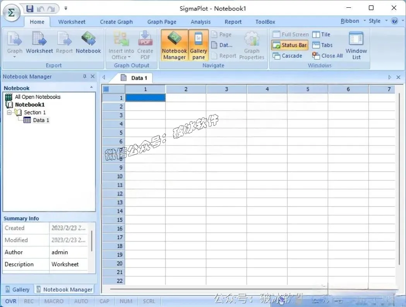The image size is (406, 307).
Task: Open the Insert into Office dropdown
Action: (121, 45)
